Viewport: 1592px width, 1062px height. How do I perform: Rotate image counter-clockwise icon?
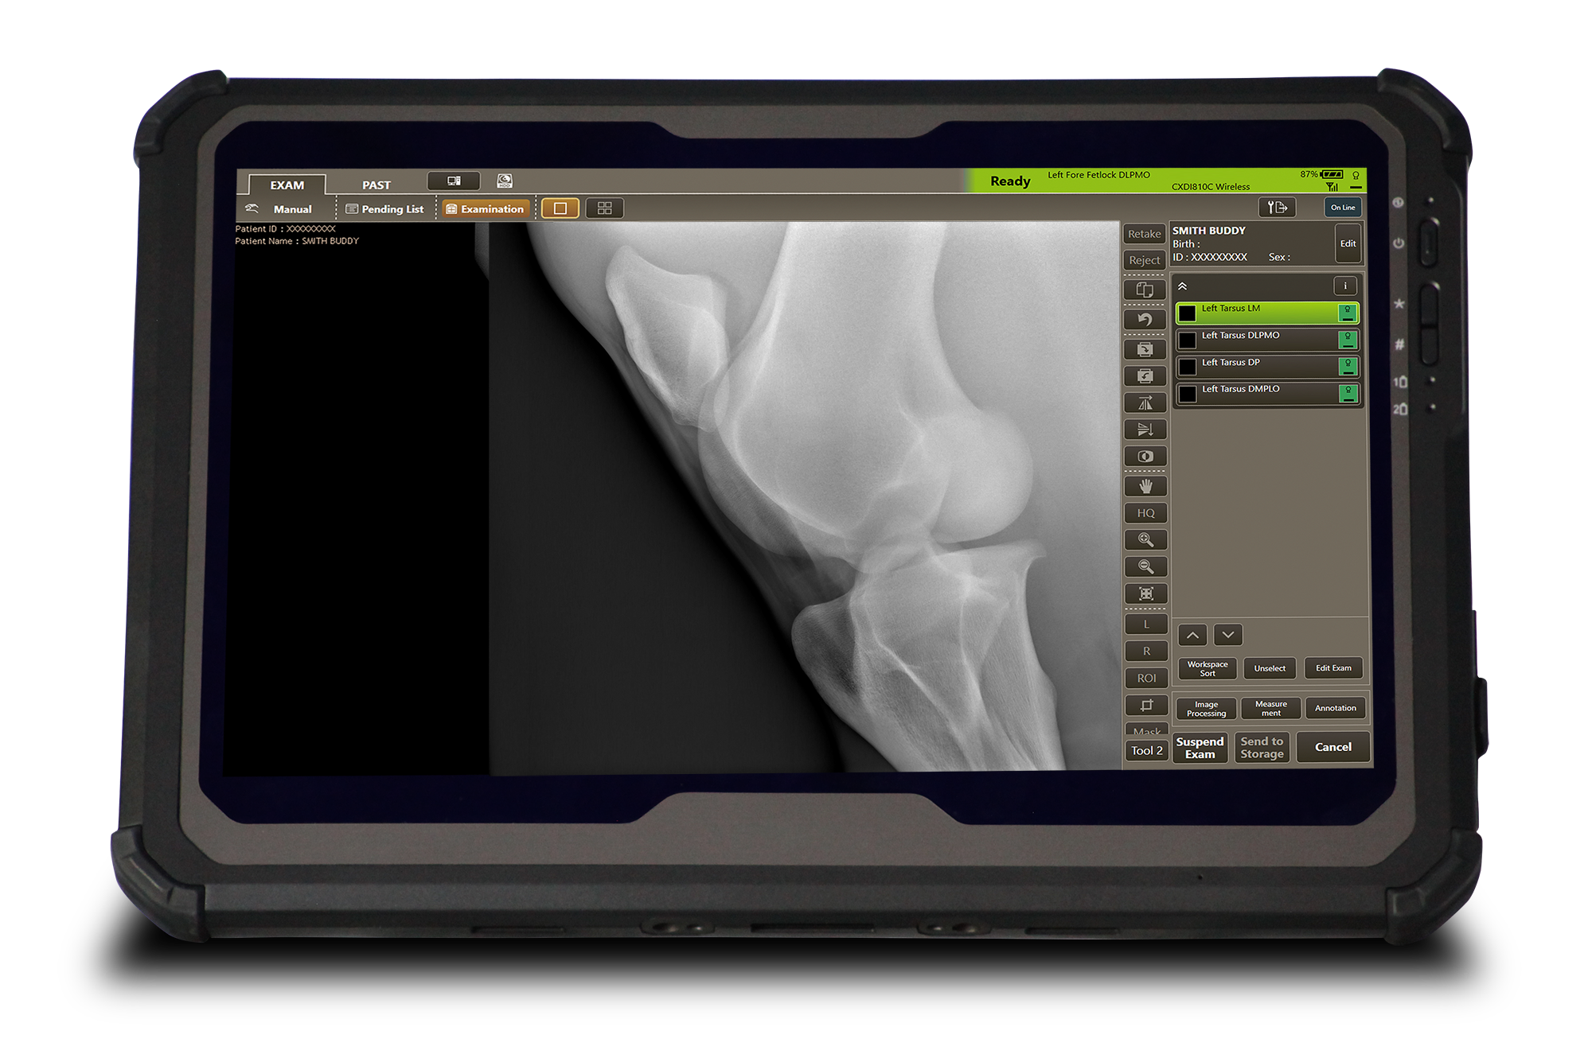1145,375
